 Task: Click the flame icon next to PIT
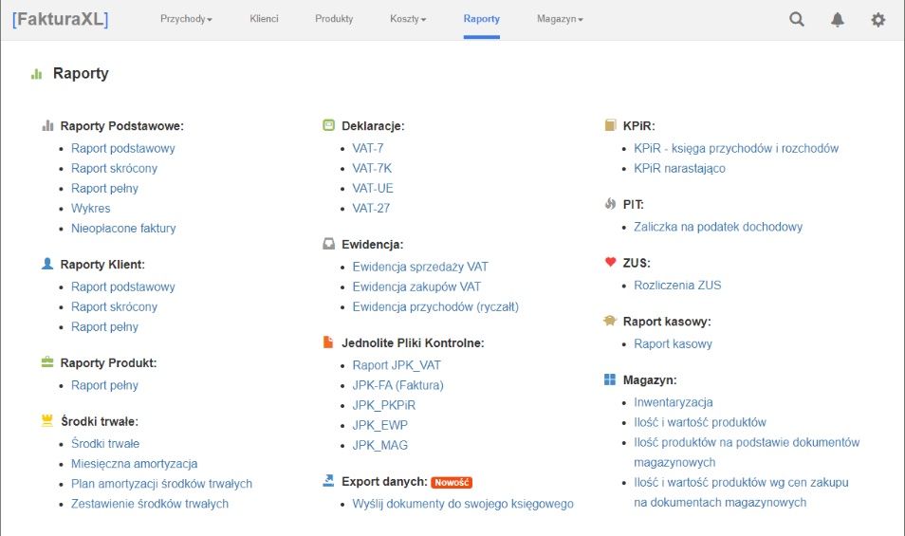tap(610, 203)
